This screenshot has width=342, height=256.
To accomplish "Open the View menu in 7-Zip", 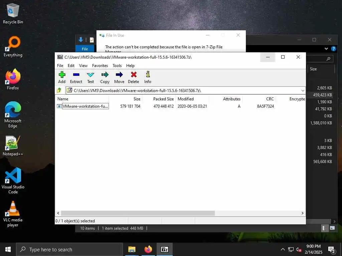I will [x=83, y=66].
